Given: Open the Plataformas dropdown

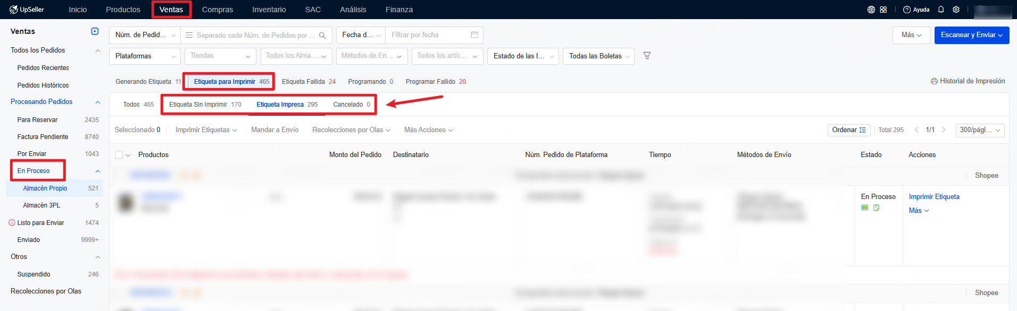Looking at the screenshot, I should (x=145, y=56).
